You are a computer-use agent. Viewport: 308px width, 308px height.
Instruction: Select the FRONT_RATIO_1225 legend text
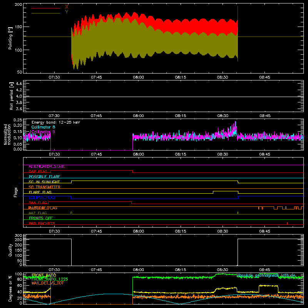50,279
